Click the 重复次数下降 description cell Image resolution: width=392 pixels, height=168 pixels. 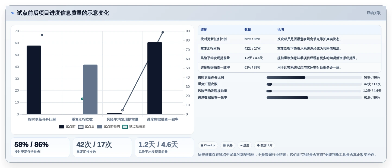coord(309,49)
